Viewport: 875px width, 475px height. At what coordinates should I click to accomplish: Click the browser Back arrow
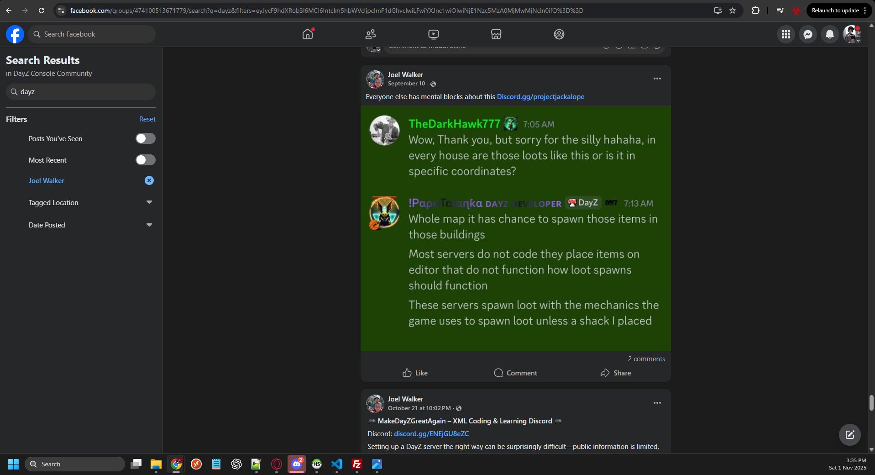pyautogui.click(x=9, y=11)
